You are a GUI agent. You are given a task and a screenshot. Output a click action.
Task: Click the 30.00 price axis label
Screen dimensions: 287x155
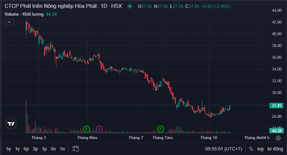tap(277, 93)
